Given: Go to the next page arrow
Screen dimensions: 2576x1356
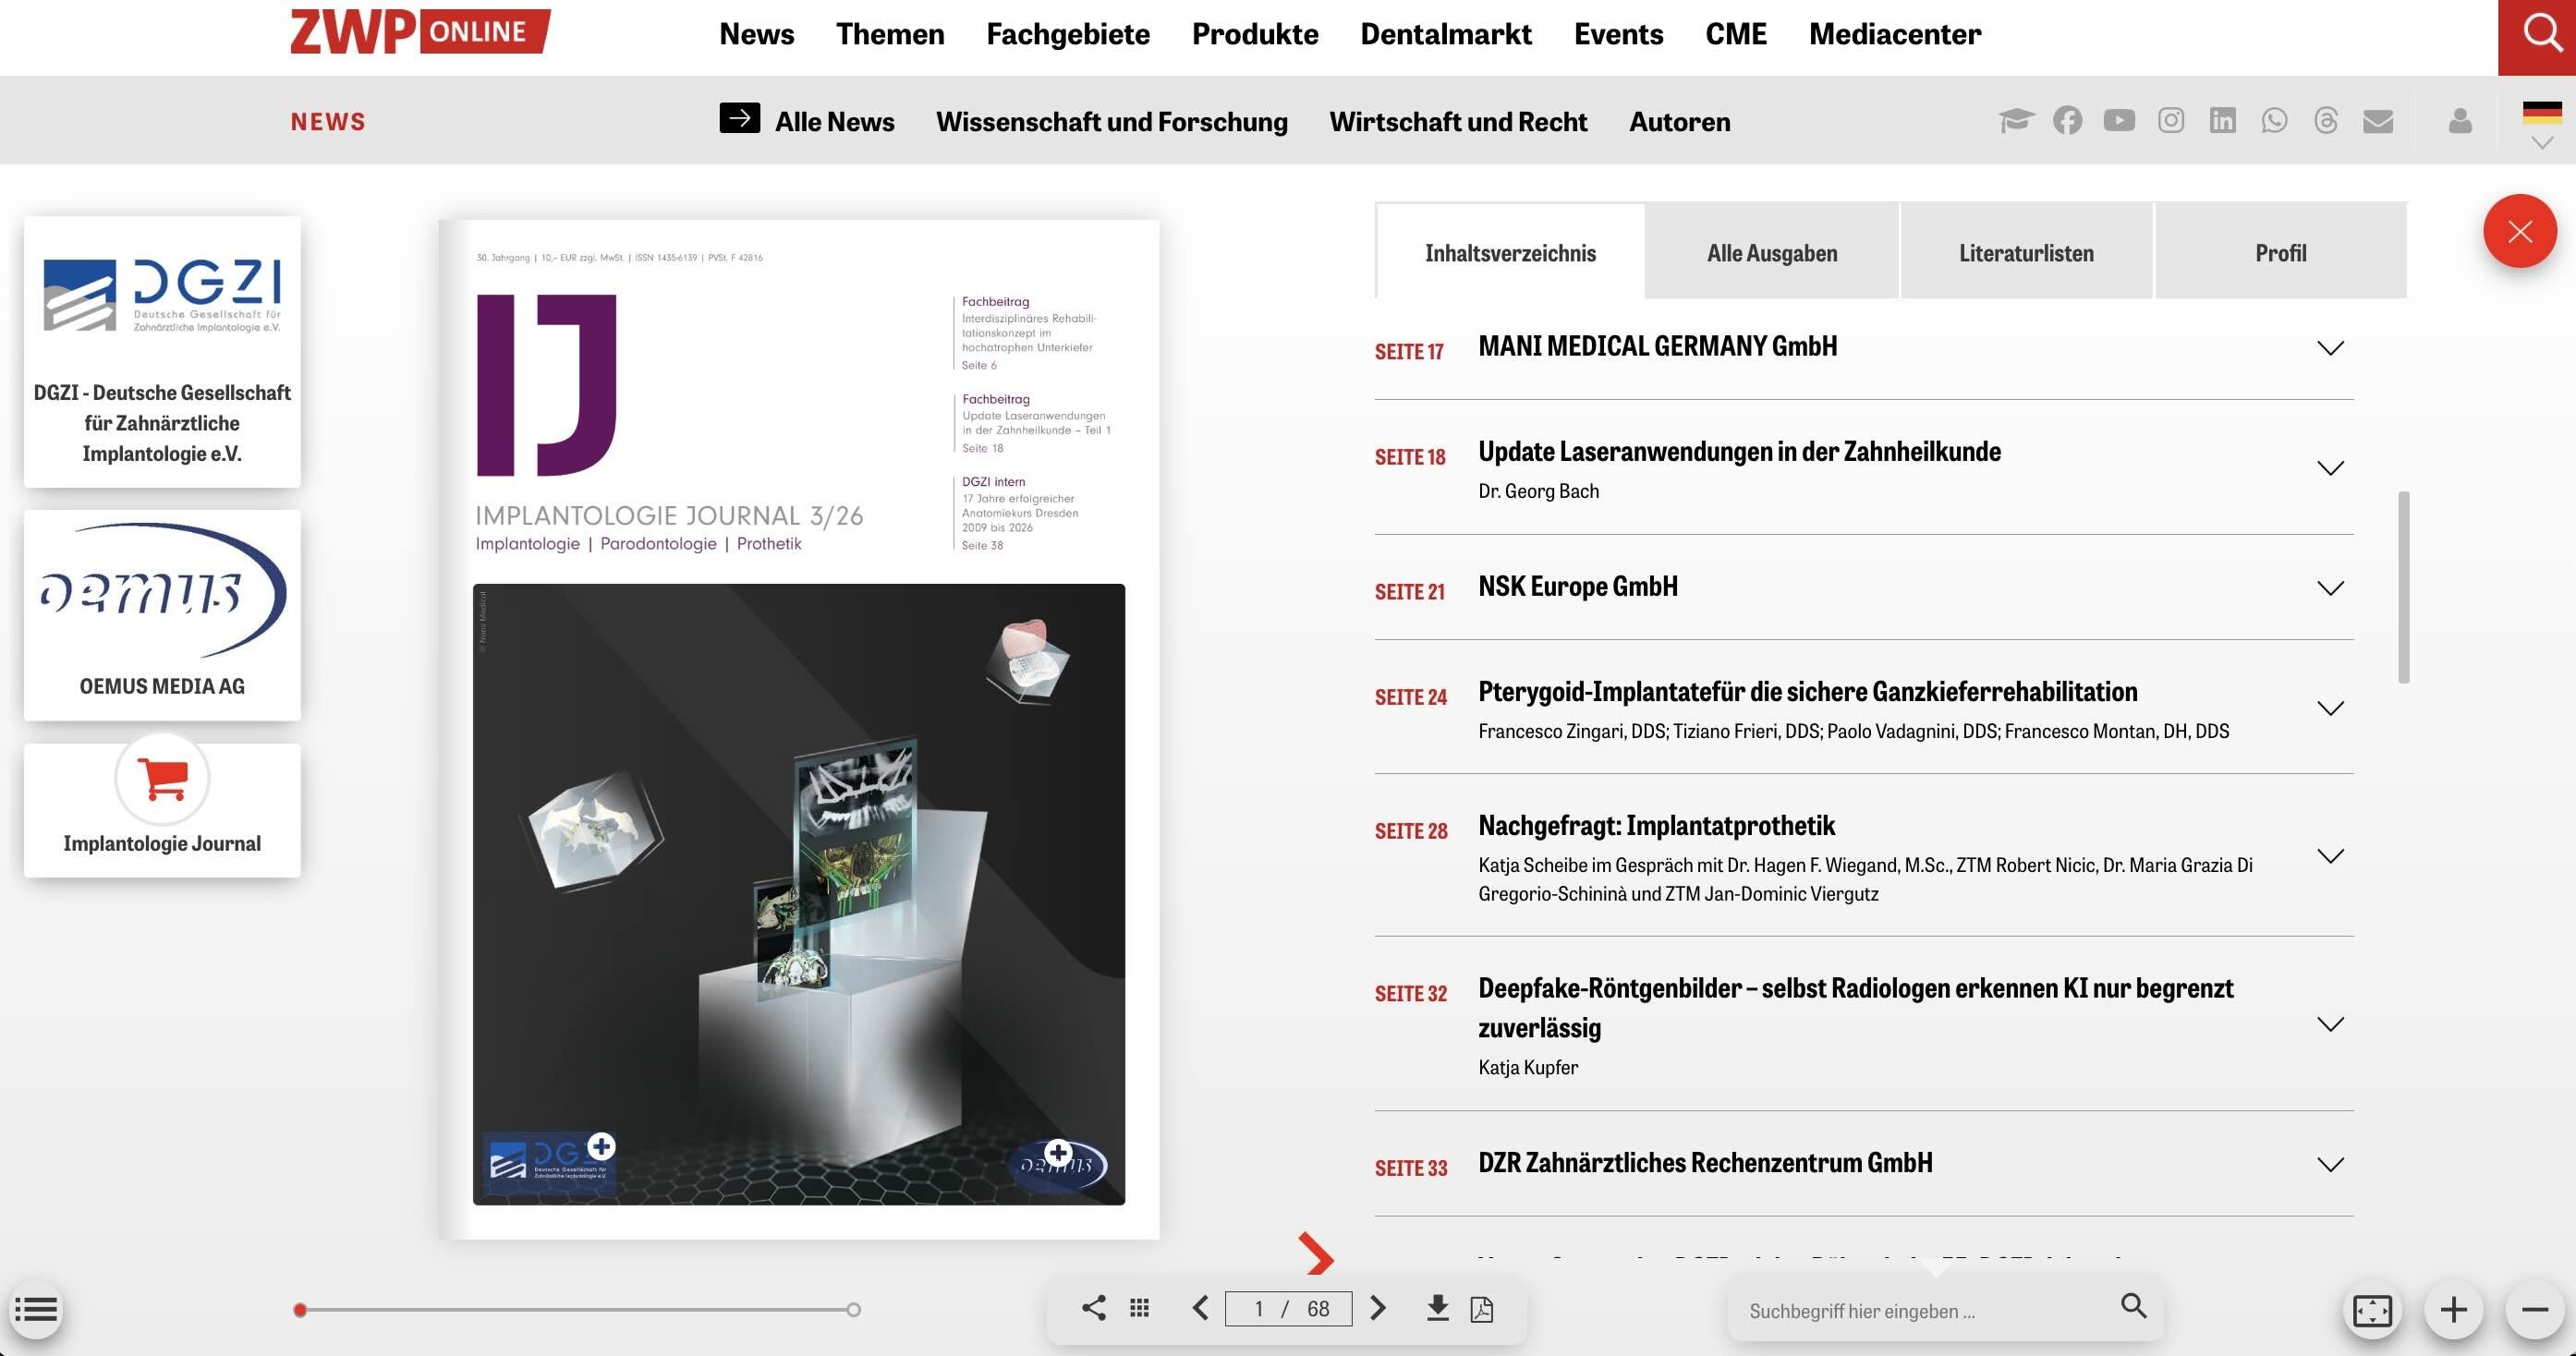Looking at the screenshot, I should (1378, 1308).
